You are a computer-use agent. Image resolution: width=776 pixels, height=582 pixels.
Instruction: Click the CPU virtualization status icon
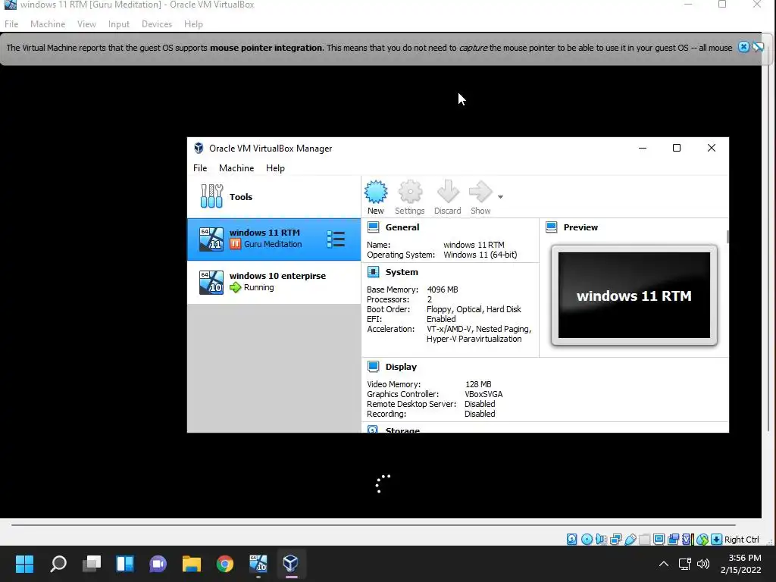(x=687, y=540)
